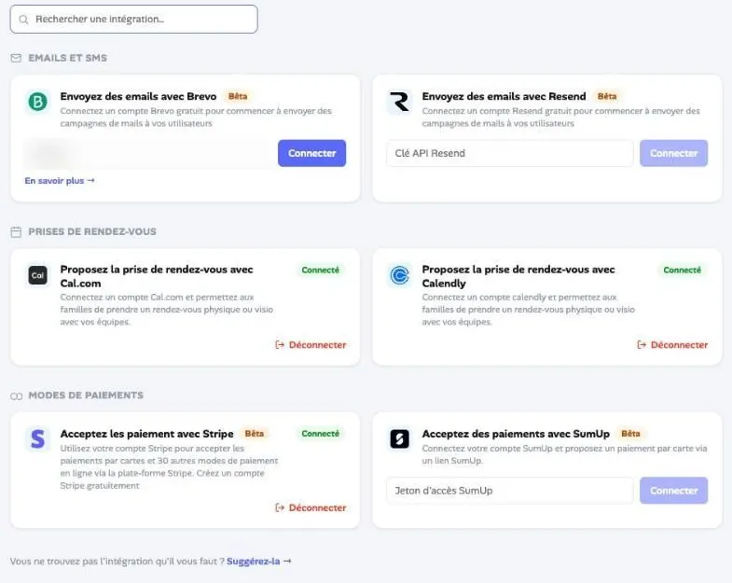This screenshot has width=732, height=583.
Task: Open the Suggérez-la link
Action: click(259, 561)
